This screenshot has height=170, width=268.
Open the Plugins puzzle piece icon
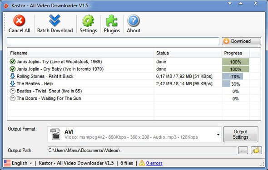tap(112, 21)
